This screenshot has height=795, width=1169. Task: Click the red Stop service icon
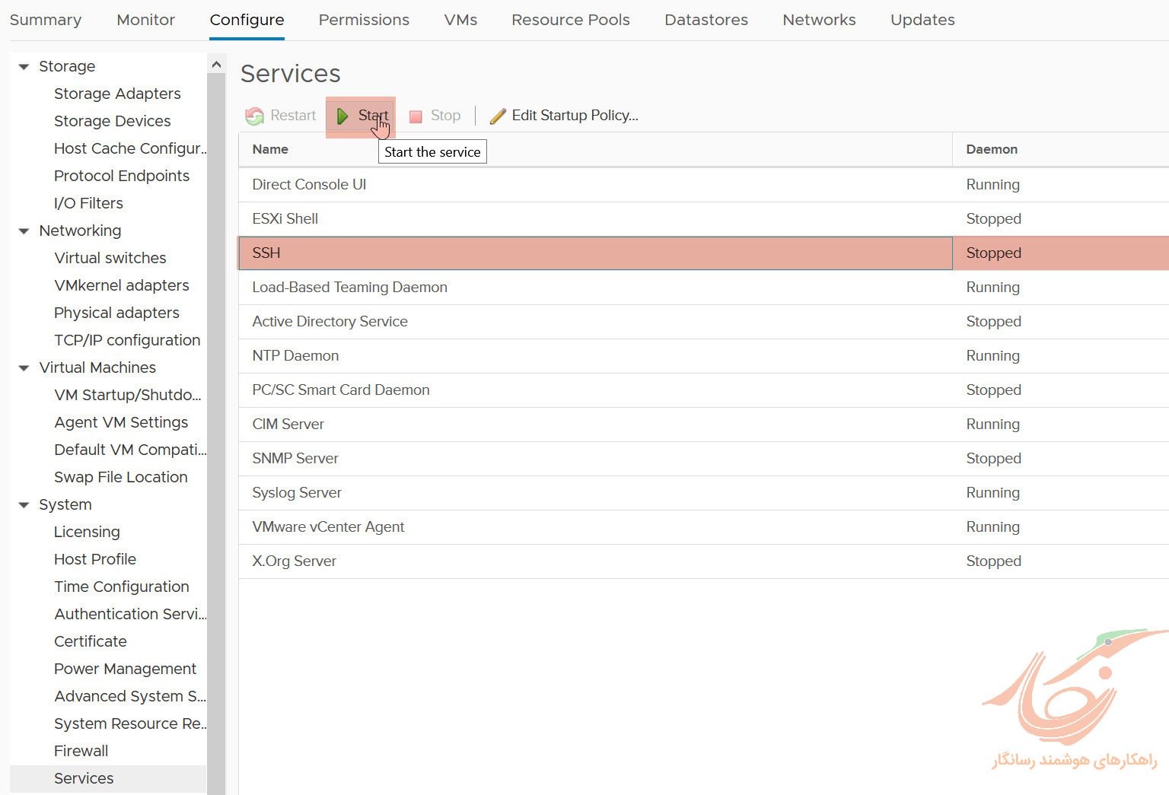tap(416, 116)
